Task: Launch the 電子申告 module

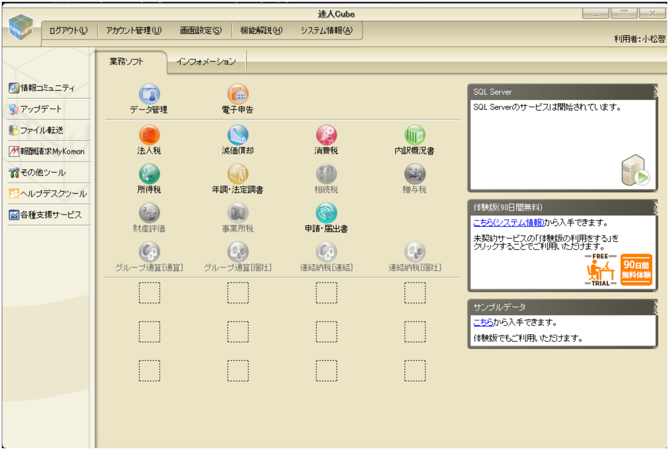Action: (238, 94)
